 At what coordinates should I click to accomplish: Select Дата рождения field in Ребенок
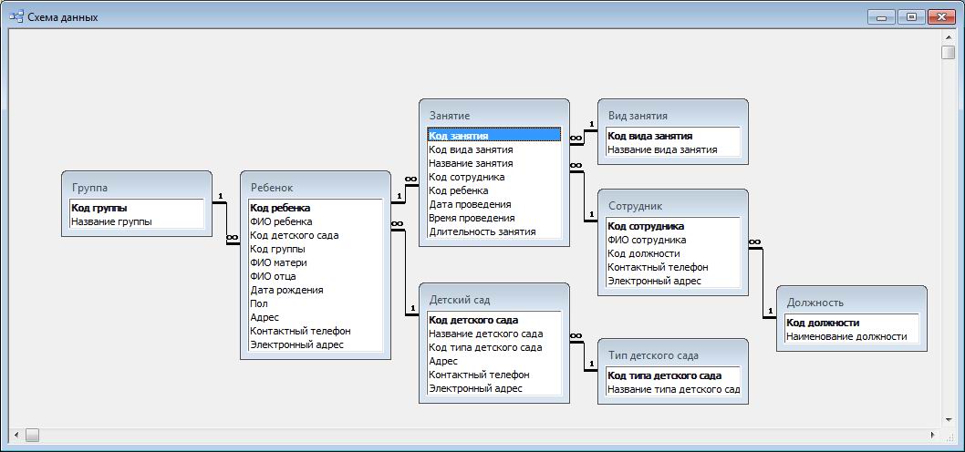[x=286, y=290]
